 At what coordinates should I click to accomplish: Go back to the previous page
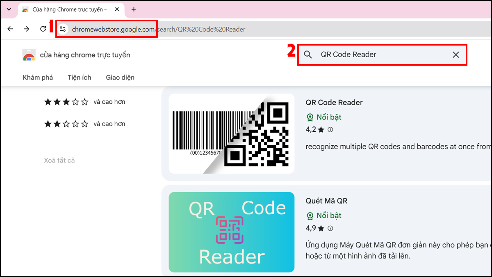tap(10, 29)
